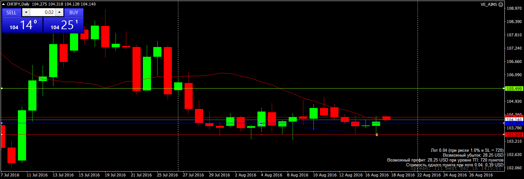
Task: Collapse the one-click trading panel triangle
Action: 4,4
